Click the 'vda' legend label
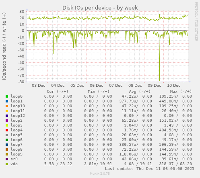 (14, 164)
